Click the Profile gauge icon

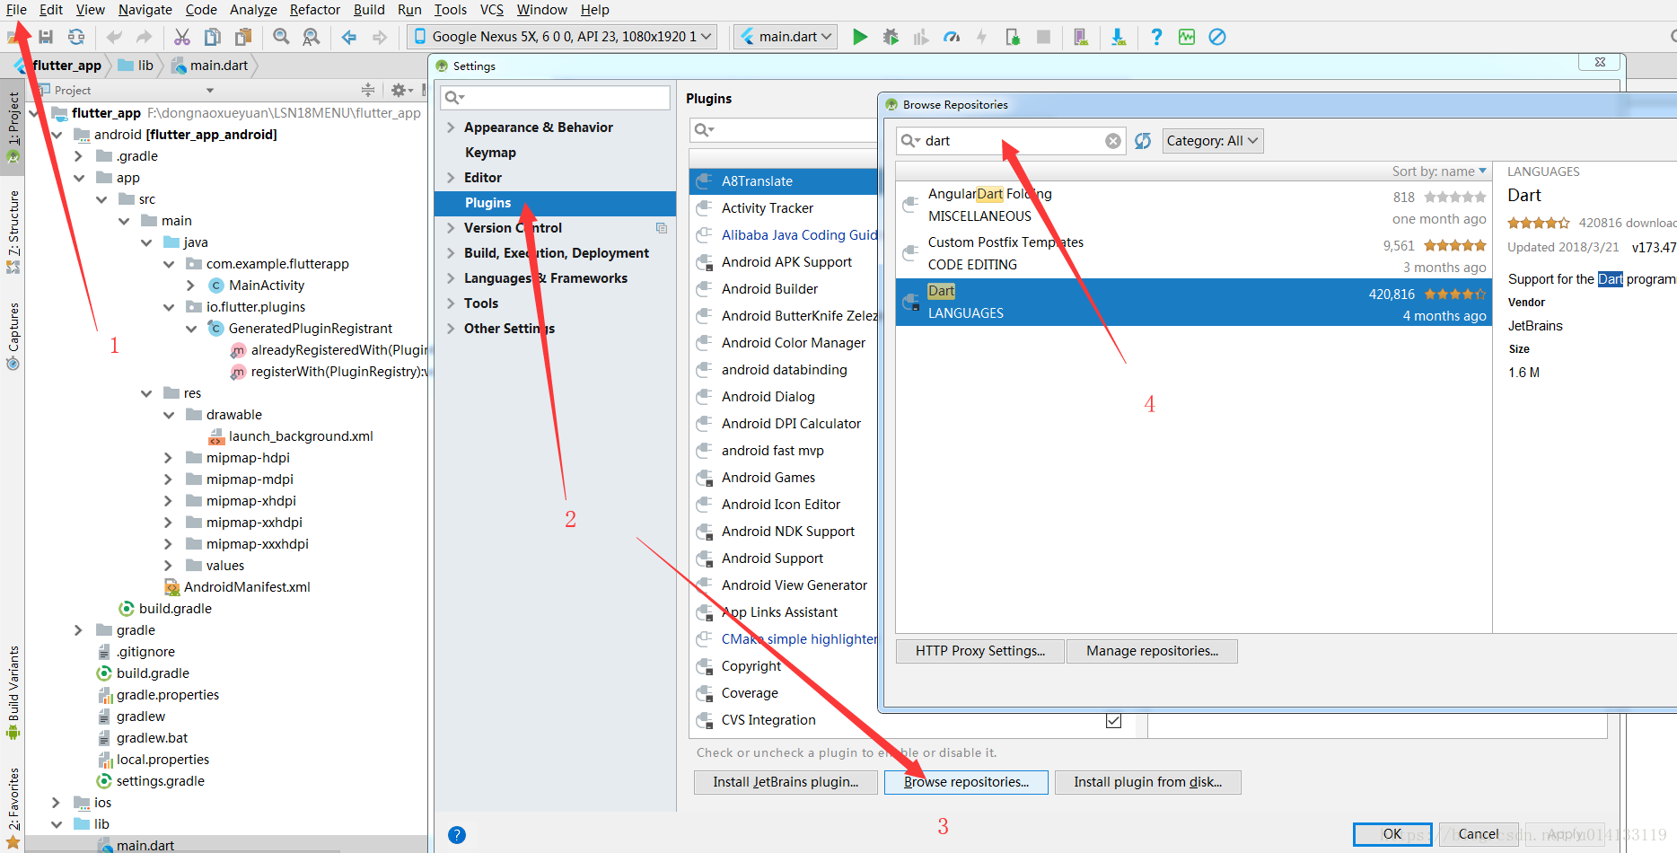pyautogui.click(x=952, y=37)
